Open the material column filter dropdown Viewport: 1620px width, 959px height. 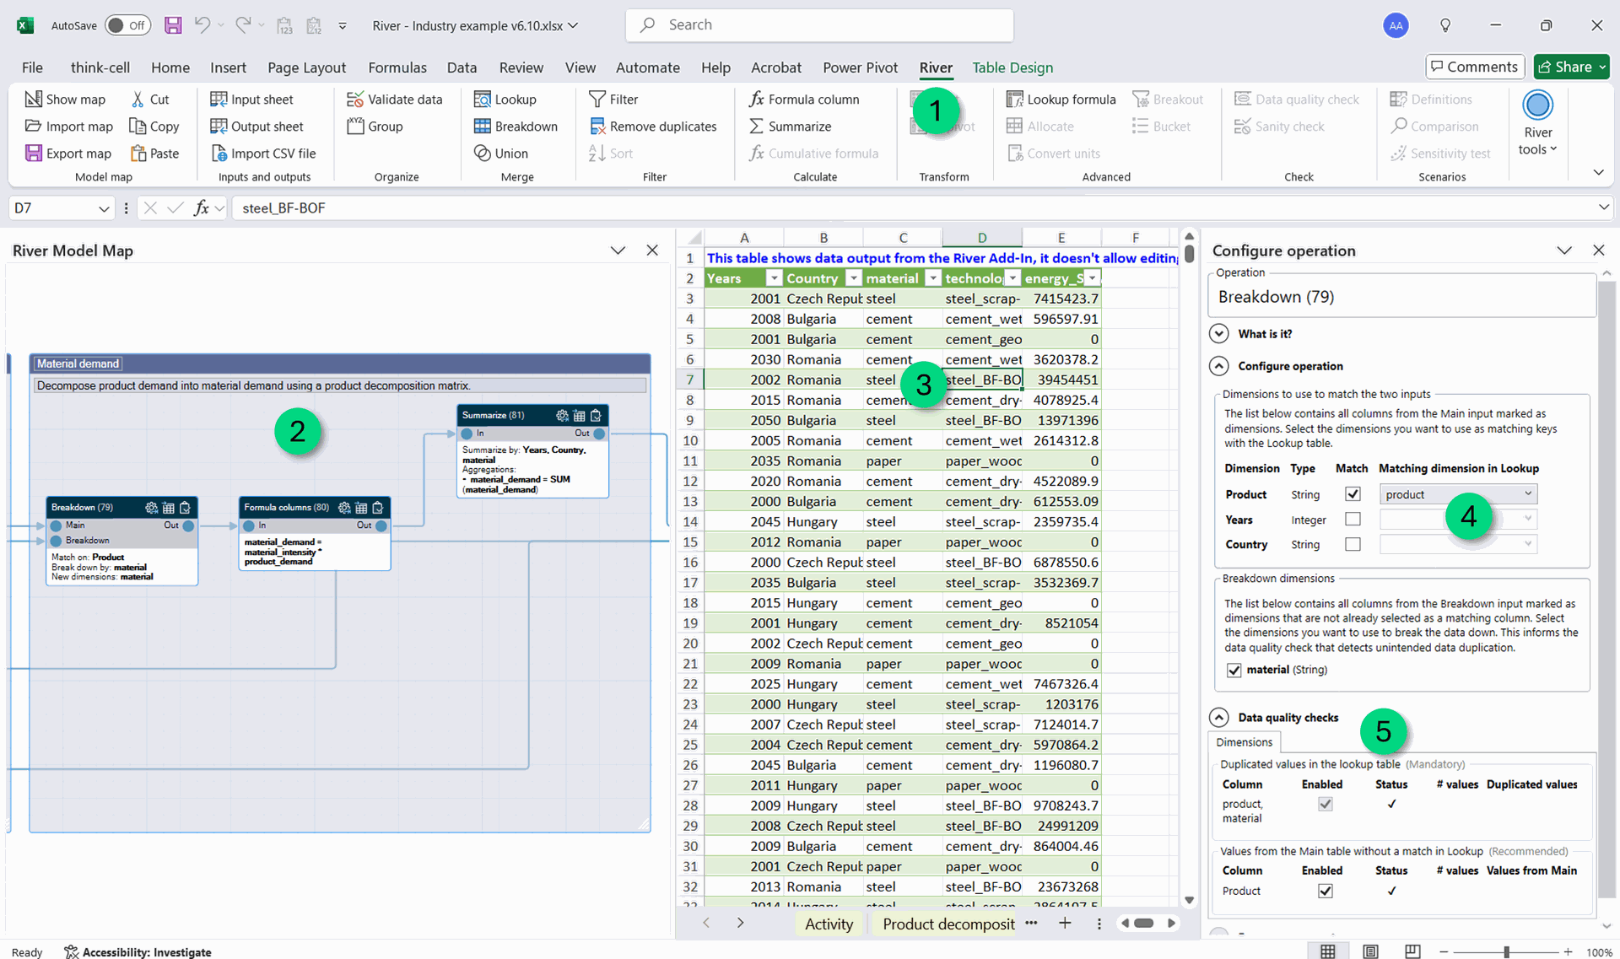(x=932, y=278)
